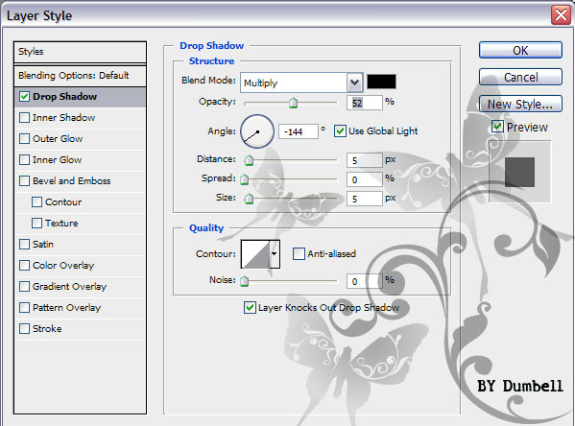575x426 pixels.
Task: Expand the Blend Mode Multiply dropdown
Action: point(354,83)
